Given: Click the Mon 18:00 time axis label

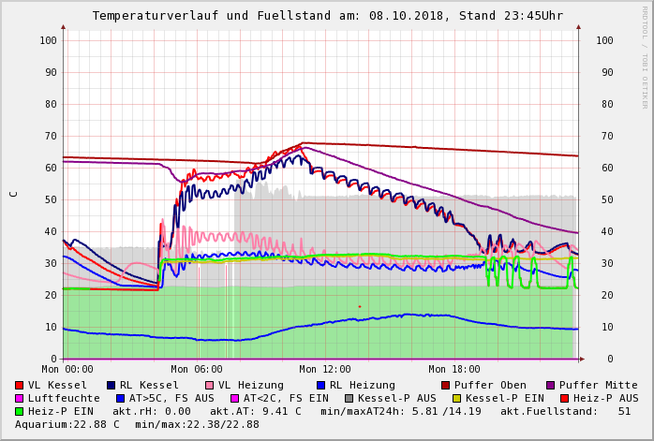Looking at the screenshot, I should pos(454,370).
